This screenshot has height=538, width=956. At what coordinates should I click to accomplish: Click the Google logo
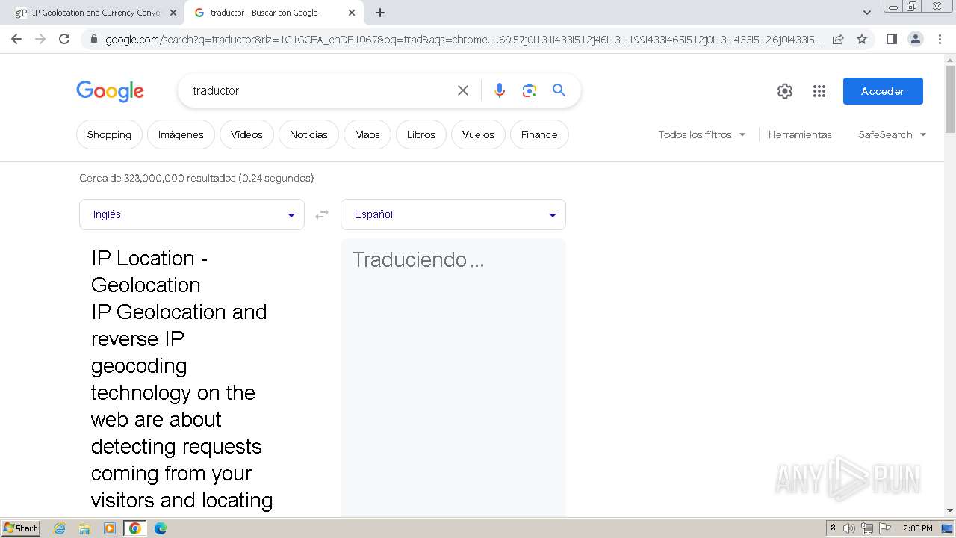110,91
